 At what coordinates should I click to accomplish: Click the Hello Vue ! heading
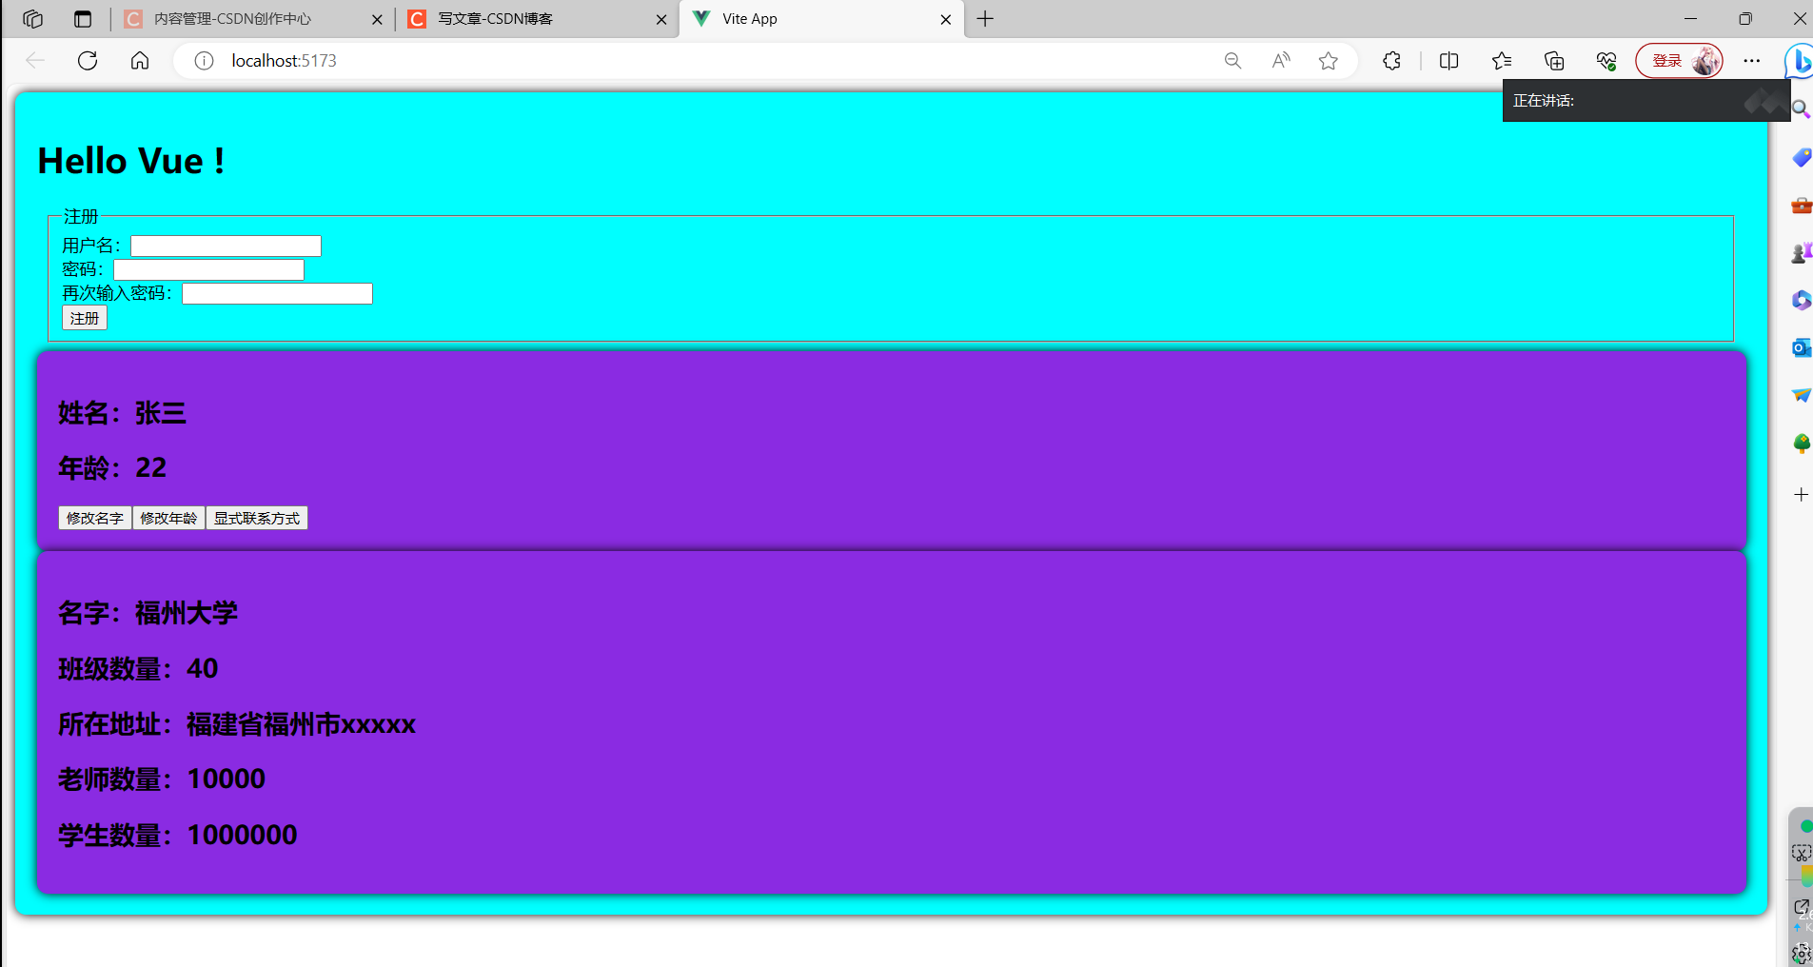[x=131, y=161]
